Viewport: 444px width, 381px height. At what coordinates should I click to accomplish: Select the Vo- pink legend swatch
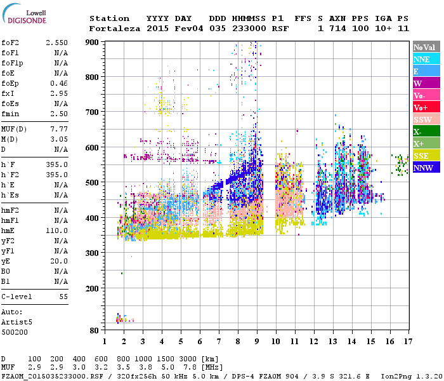click(426, 95)
